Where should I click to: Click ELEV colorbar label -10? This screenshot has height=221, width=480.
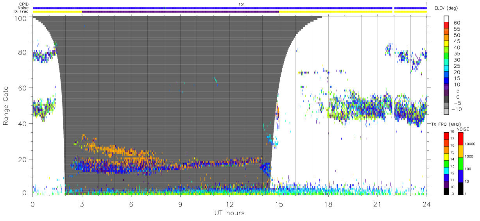click(x=456, y=109)
